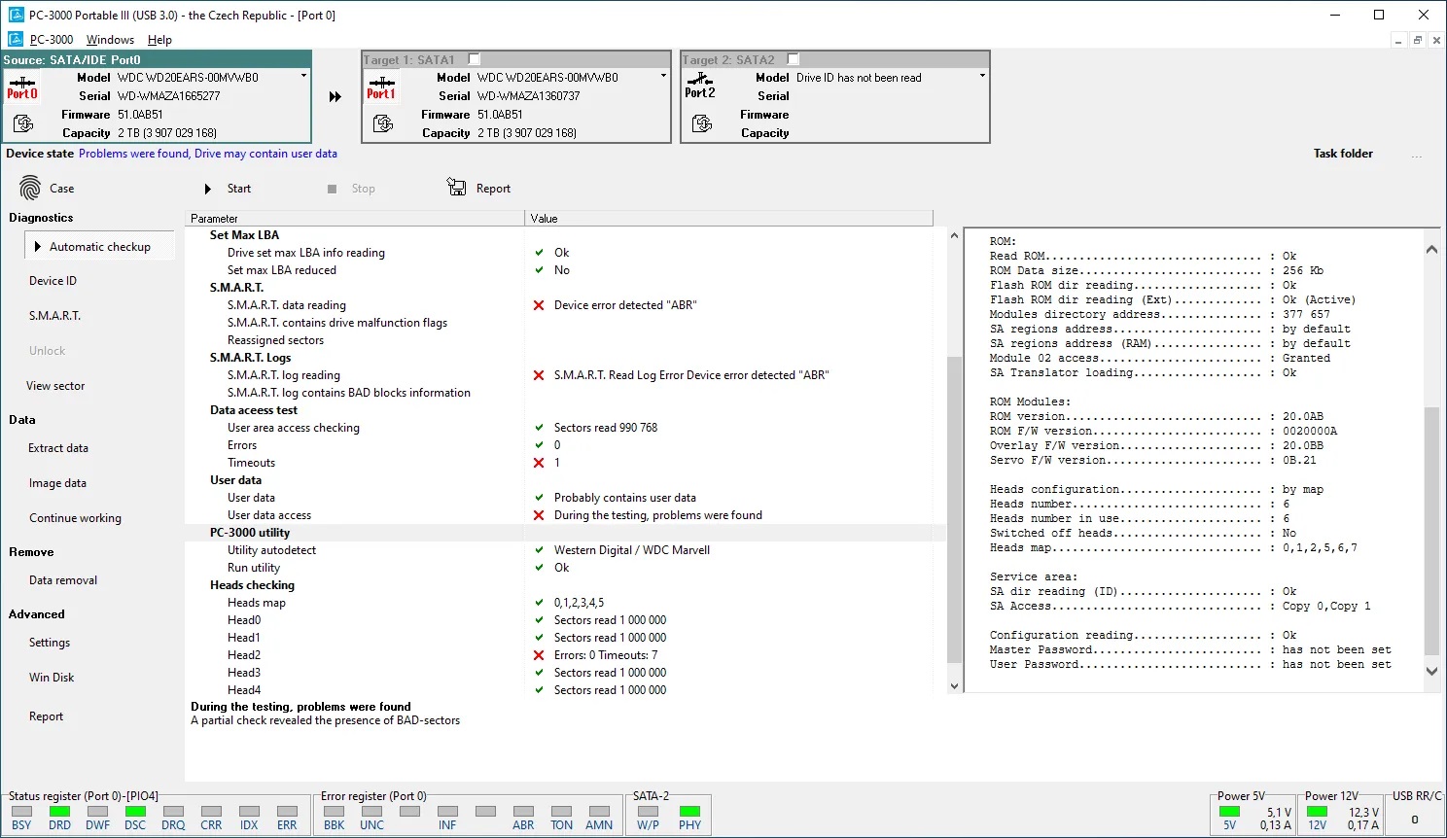The image size is (1447, 838).
Task: Click the Case fingerprint icon
Action: (x=30, y=189)
